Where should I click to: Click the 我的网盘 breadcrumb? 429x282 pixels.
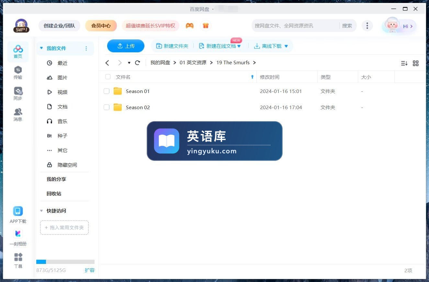pos(160,63)
